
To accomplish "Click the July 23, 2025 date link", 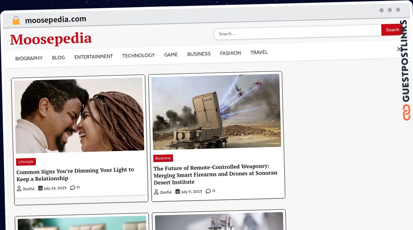I will 55,188.
